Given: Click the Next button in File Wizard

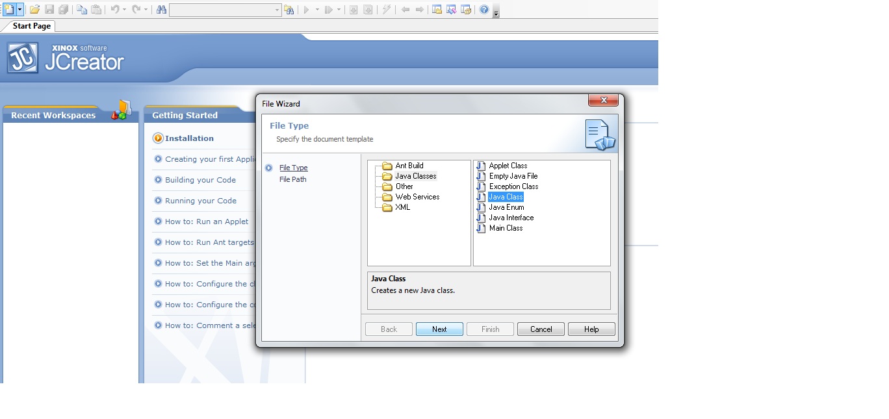Looking at the screenshot, I should [439, 329].
